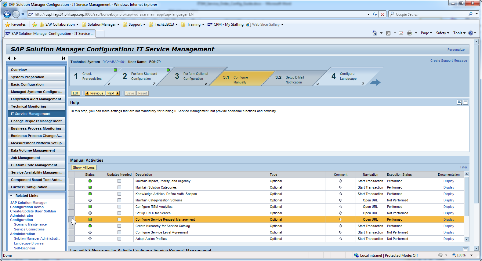Click the Help question mark icon
The height and width of the screenshot is (261, 482).
click(471, 33)
